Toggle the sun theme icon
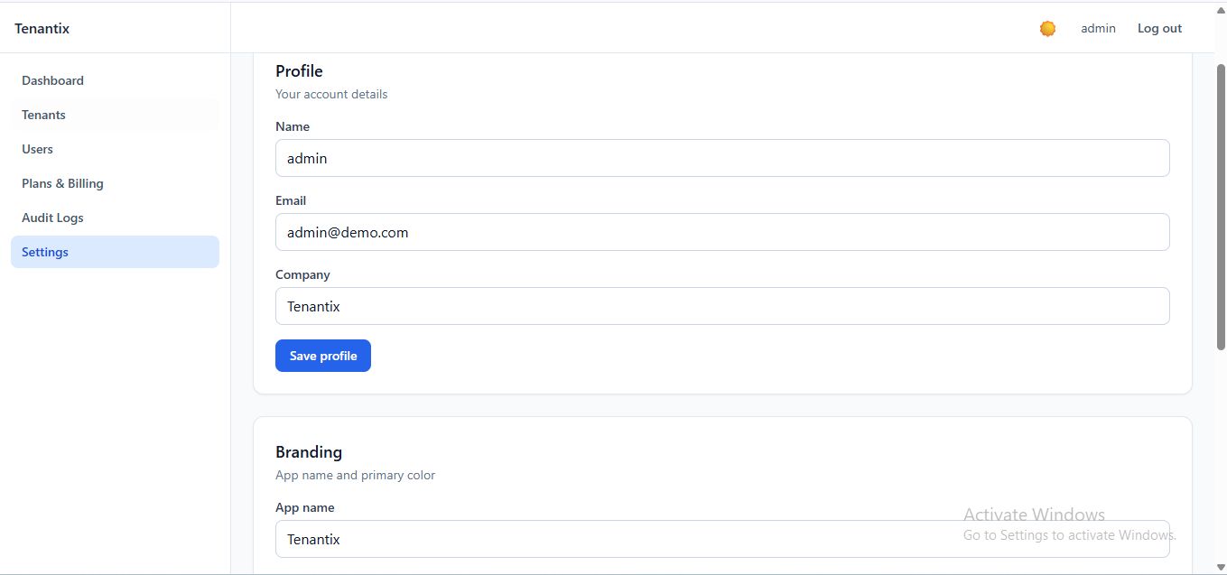1227x575 pixels. [1047, 29]
